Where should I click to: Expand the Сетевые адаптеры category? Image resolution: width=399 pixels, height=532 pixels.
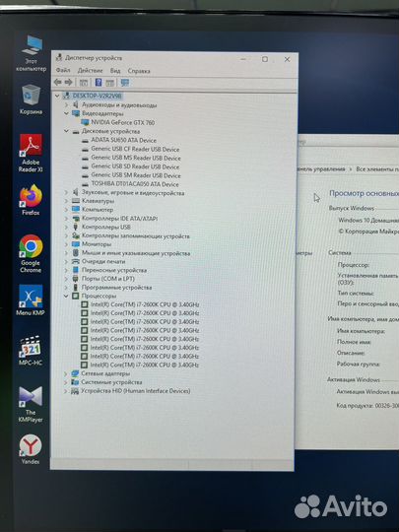[x=66, y=373]
